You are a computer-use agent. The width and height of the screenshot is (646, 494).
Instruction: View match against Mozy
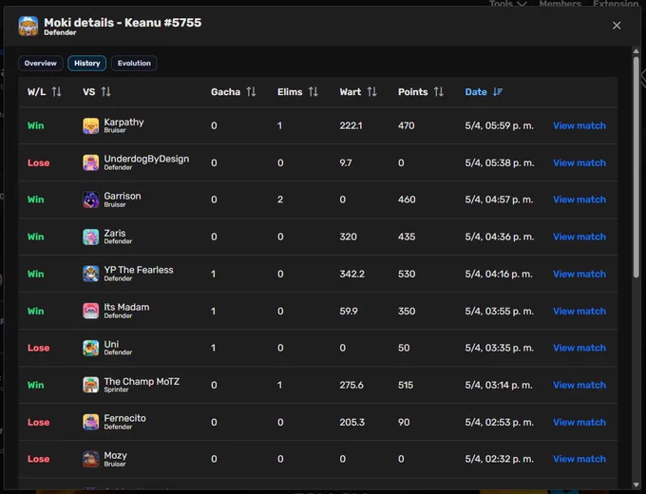tap(579, 459)
